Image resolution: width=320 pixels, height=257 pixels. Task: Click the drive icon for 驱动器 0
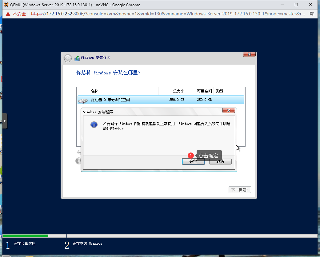pos(83,101)
